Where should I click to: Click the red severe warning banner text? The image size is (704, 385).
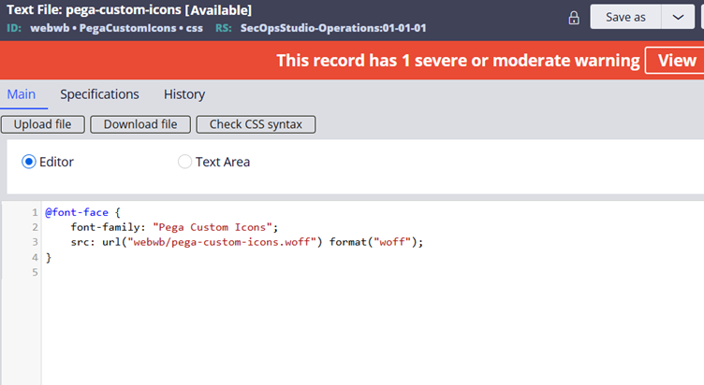(x=457, y=61)
